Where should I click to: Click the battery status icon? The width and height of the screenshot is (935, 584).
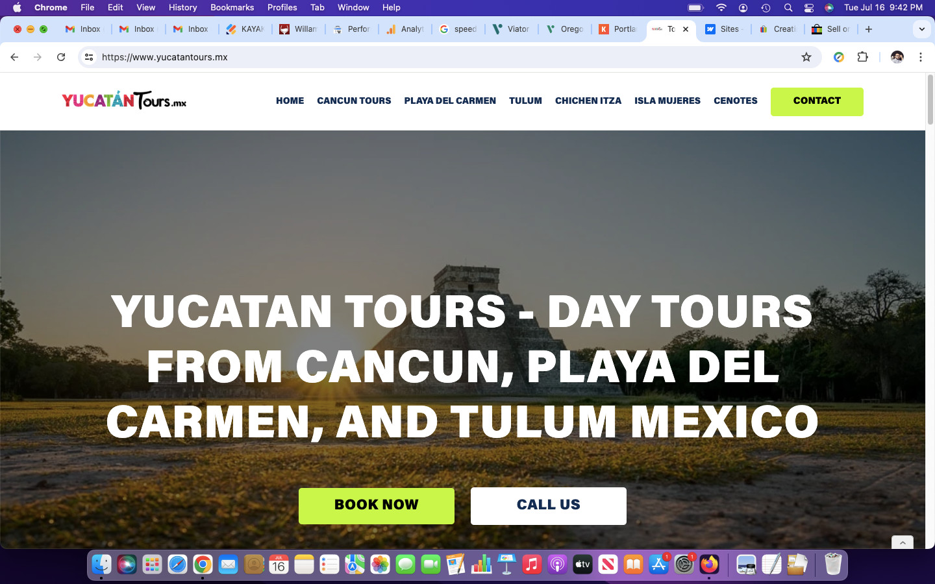[x=695, y=8]
